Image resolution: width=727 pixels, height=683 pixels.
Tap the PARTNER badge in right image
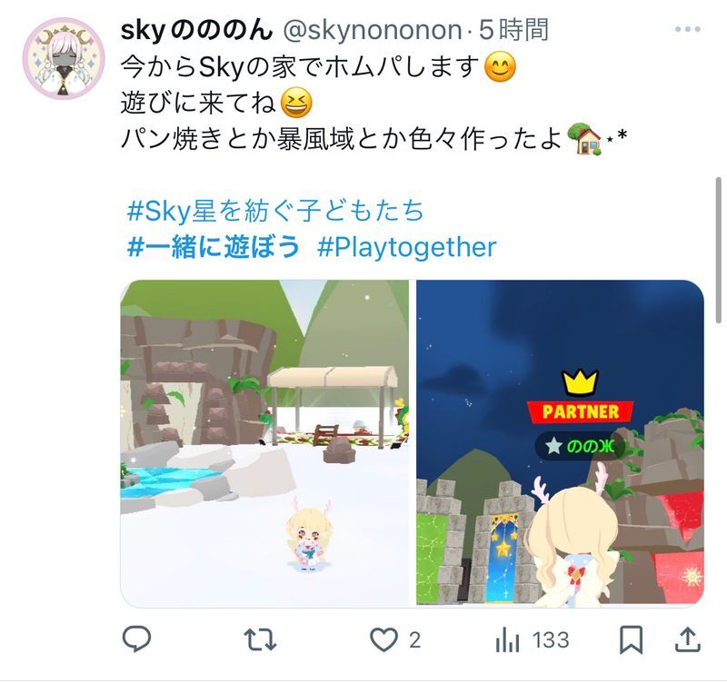[x=580, y=411]
